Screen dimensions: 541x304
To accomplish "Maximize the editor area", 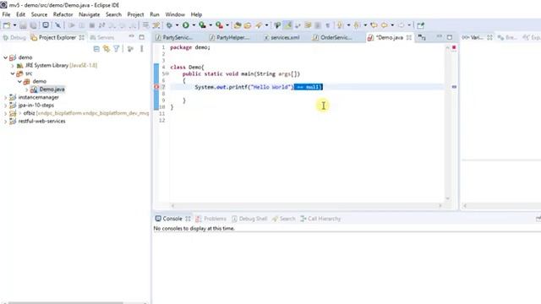I will coord(450,37).
